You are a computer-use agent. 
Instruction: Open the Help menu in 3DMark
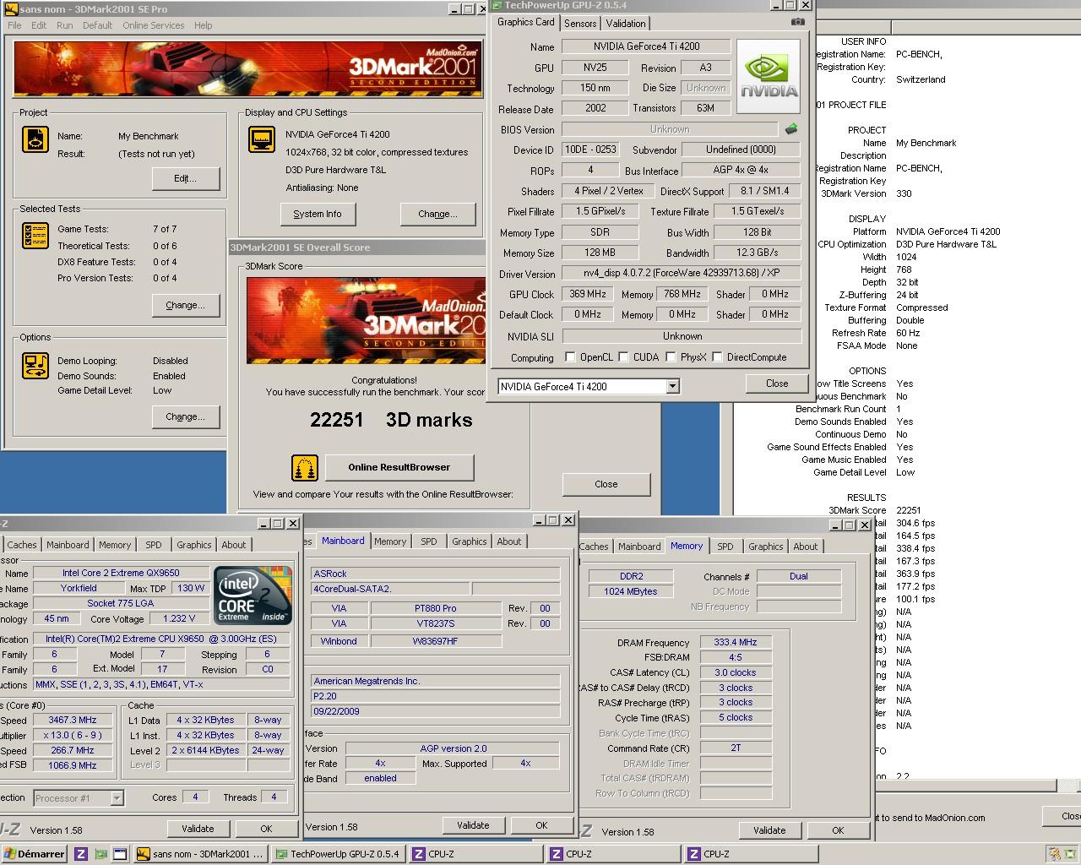pyautogui.click(x=203, y=25)
